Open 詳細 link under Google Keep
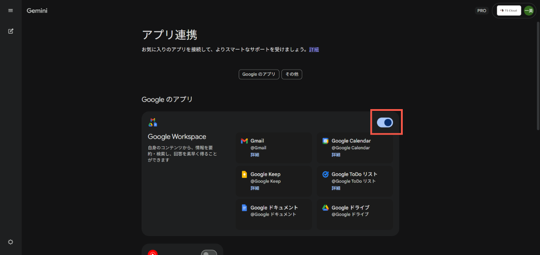The height and width of the screenshot is (255, 540). (255, 188)
